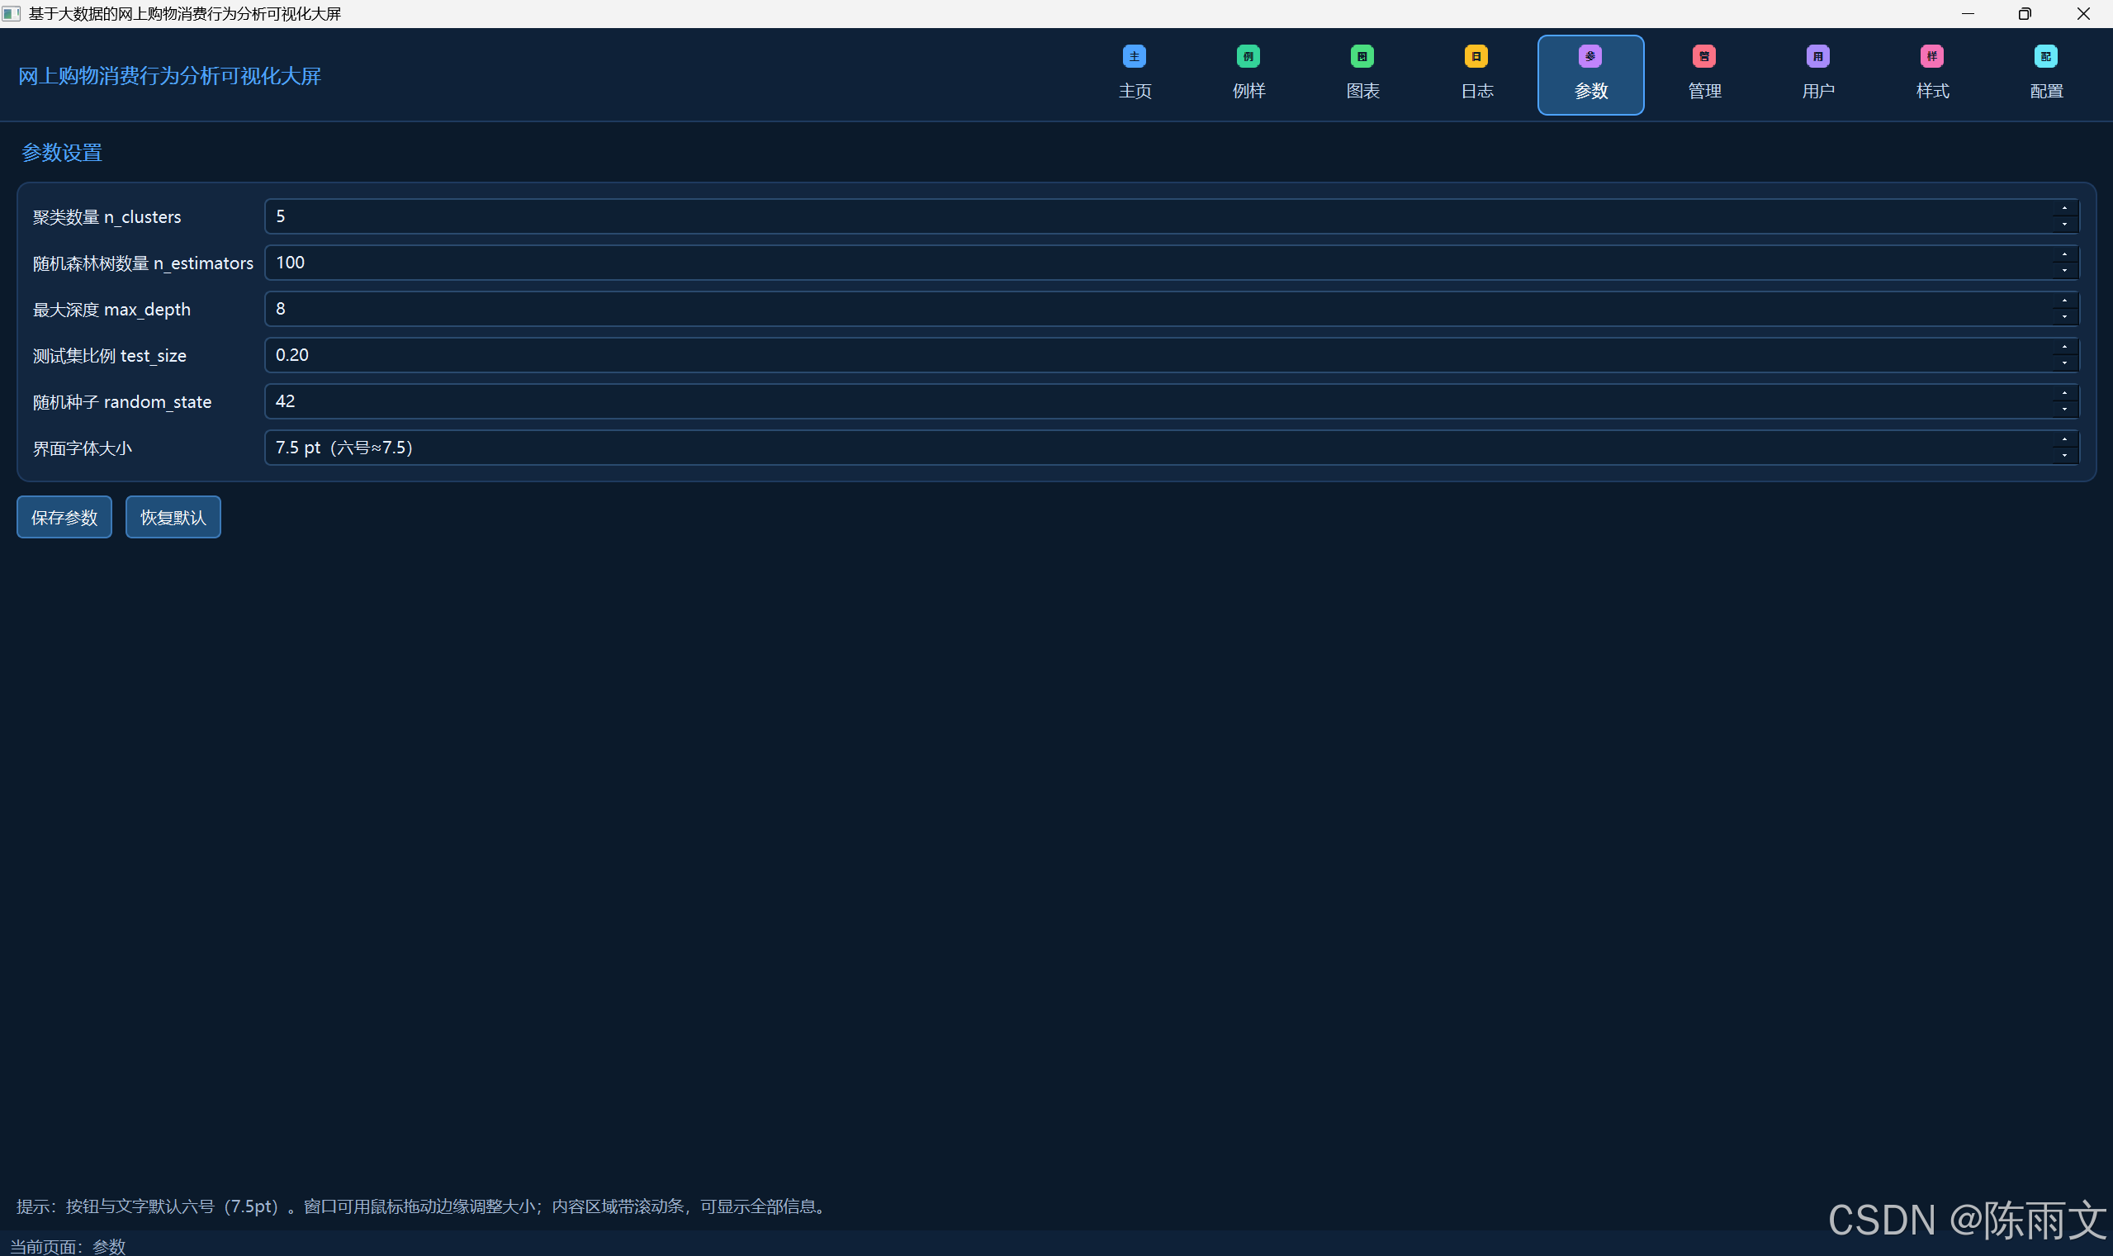2113x1256 pixels.
Task: Restore down the application window
Action: pos(2025,13)
